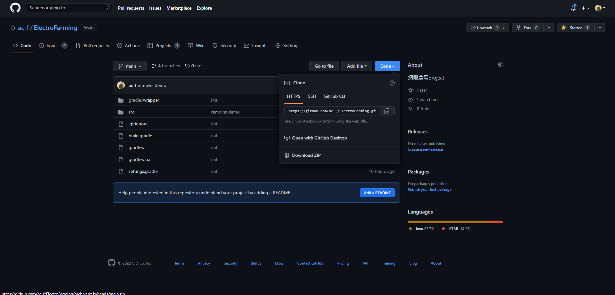Open the 0 forks link
Screen dimensions: 615x295
point(419,109)
